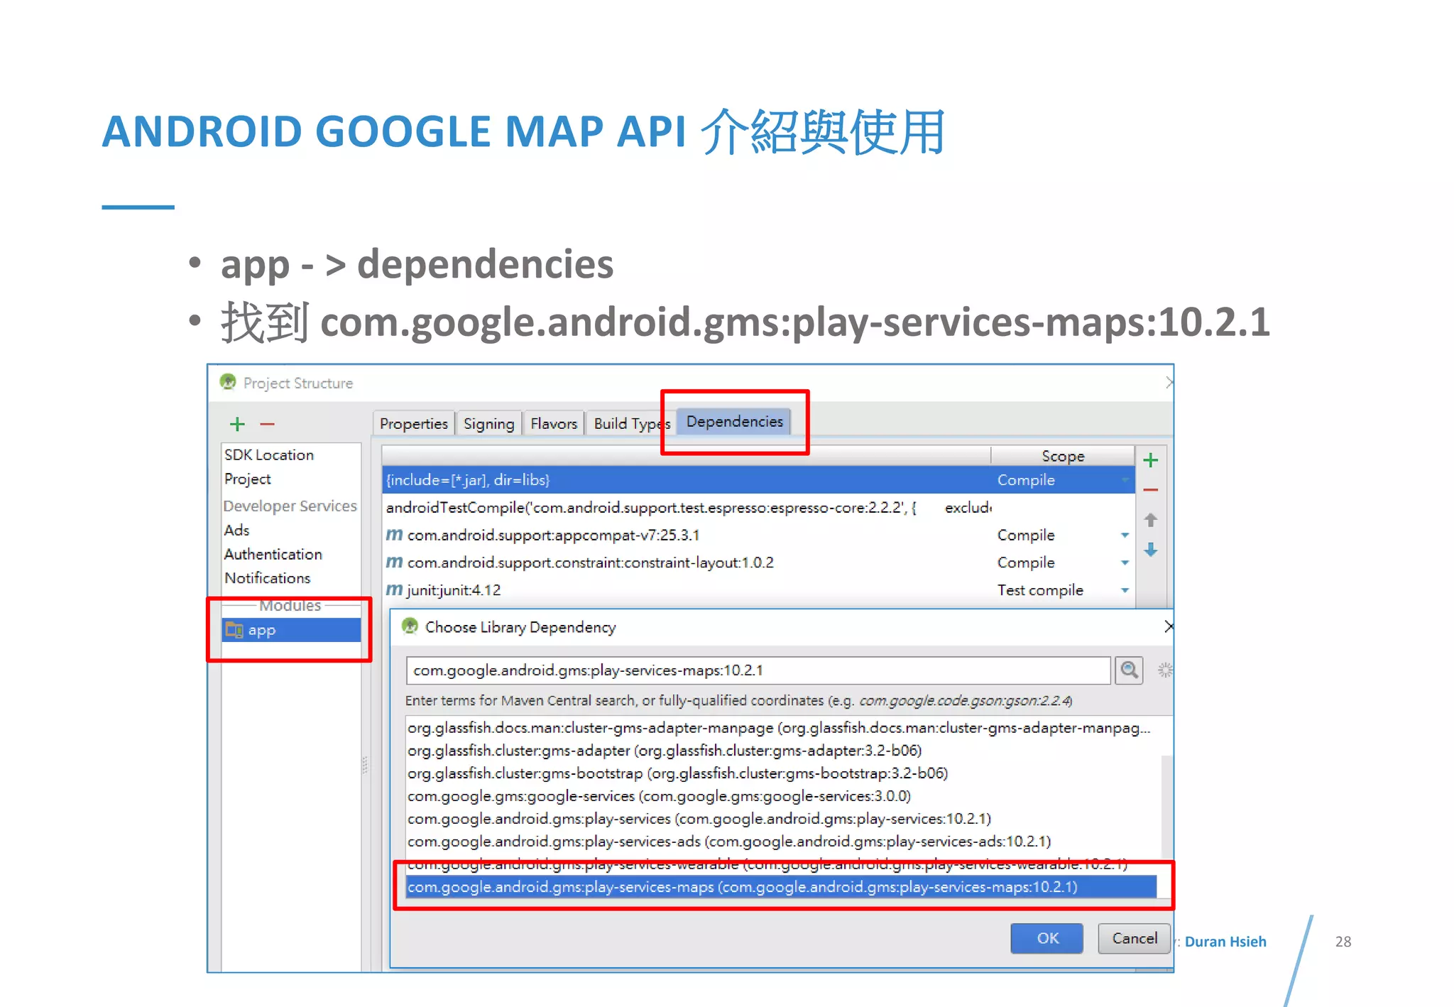Select the org.glassfish.cluster:gms-bootstrap result
The image size is (1454, 1007).
(x=781, y=773)
